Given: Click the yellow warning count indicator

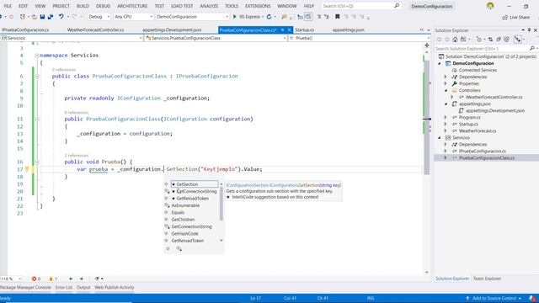Looking at the screenshot, I should tap(52, 279).
